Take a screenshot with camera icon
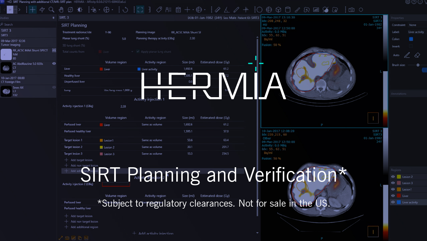 tap(351, 10)
